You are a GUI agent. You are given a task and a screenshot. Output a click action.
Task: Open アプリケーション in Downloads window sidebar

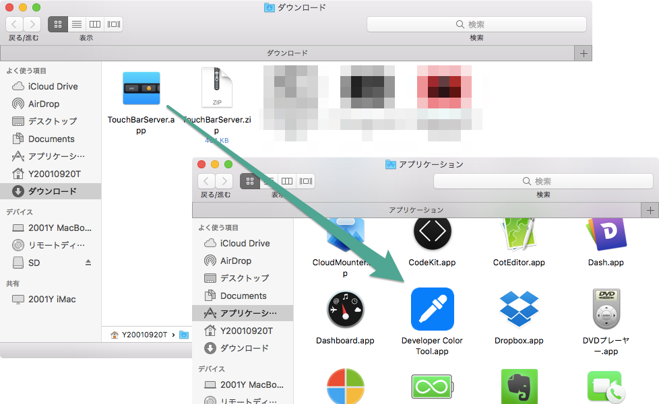tap(51, 156)
